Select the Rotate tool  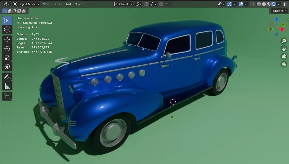pyautogui.click(x=7, y=48)
